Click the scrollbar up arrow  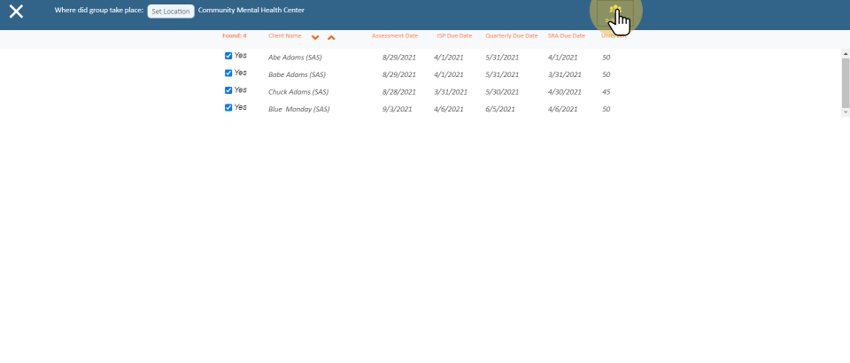(x=845, y=53)
